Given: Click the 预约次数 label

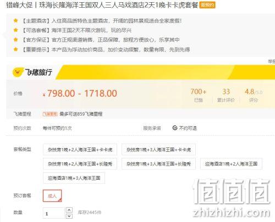Looking at the screenshot, I should point(22,128).
